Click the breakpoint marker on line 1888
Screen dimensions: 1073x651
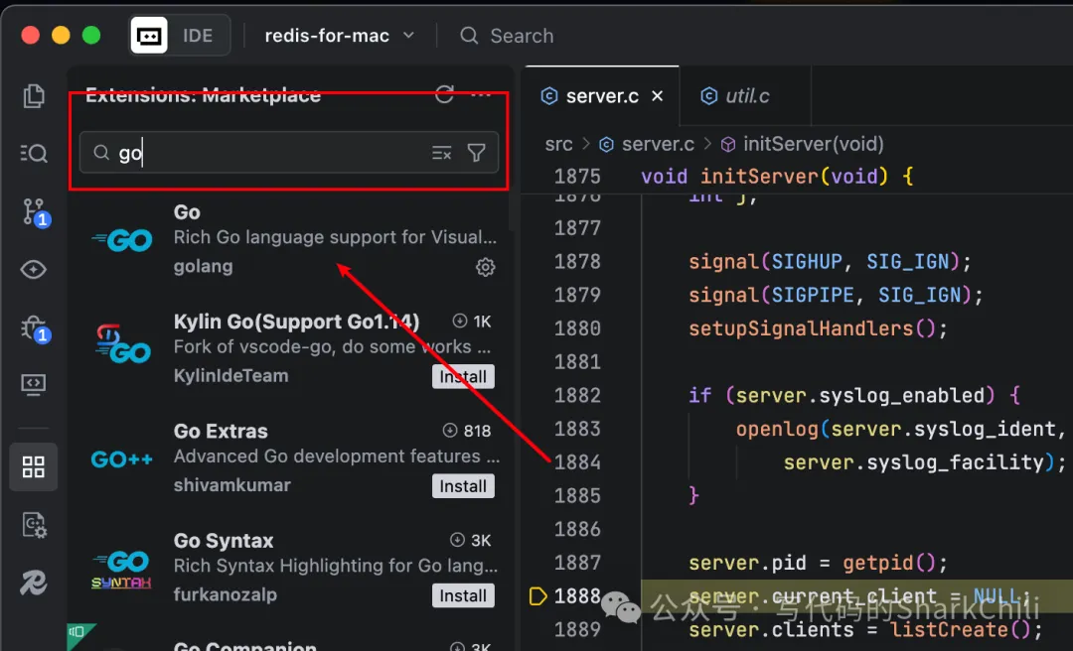click(538, 596)
